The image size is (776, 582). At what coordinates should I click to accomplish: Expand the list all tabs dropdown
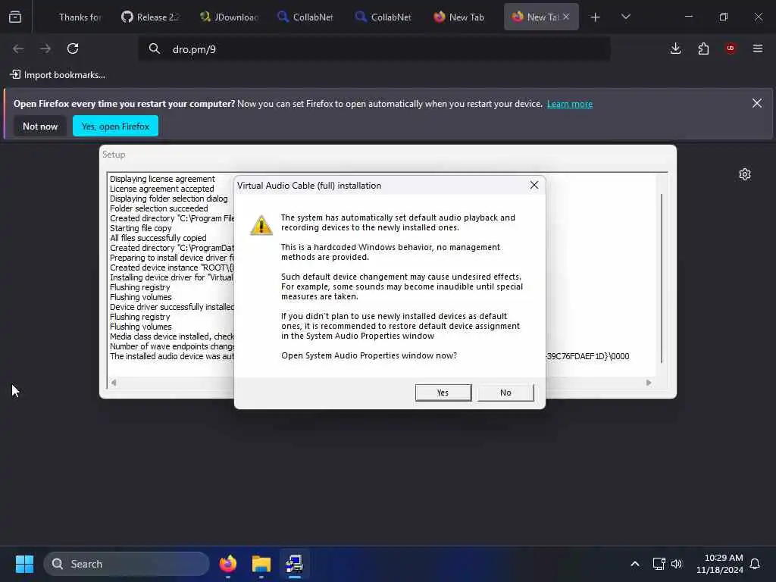pyautogui.click(x=626, y=17)
